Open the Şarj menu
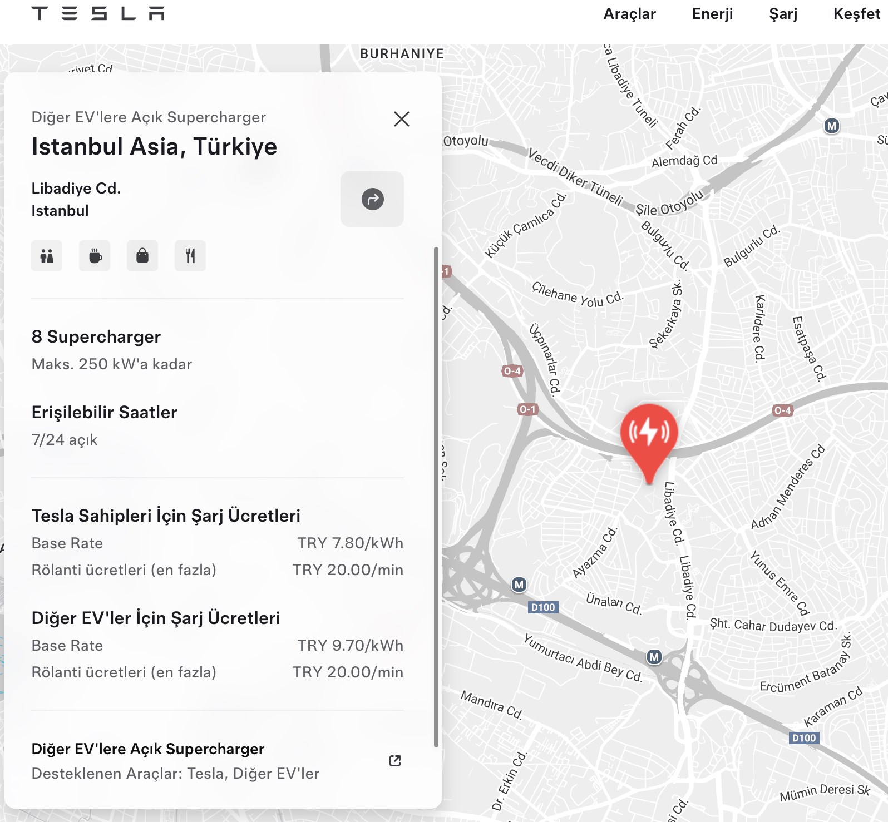The height and width of the screenshot is (822, 888). point(783,14)
